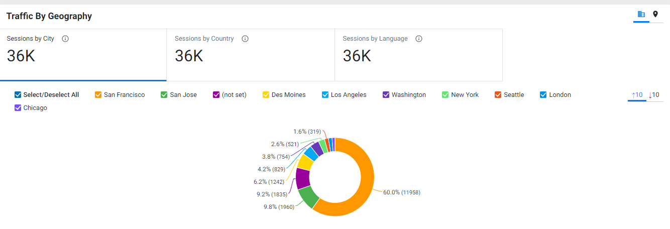Screen dimensions: 670x229
Task: Toggle the Select/Deselect All checkbox
Action: (x=18, y=95)
